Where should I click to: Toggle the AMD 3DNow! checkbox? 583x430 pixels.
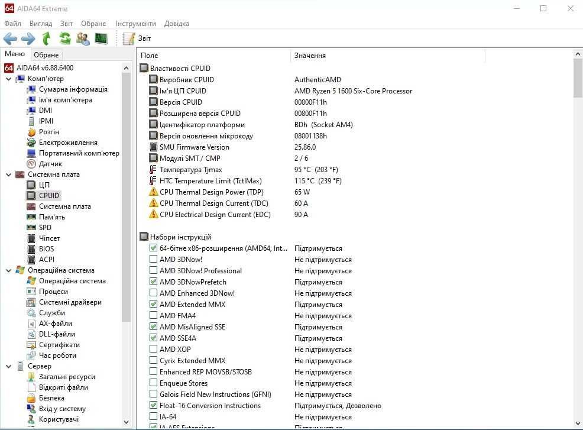click(x=153, y=259)
